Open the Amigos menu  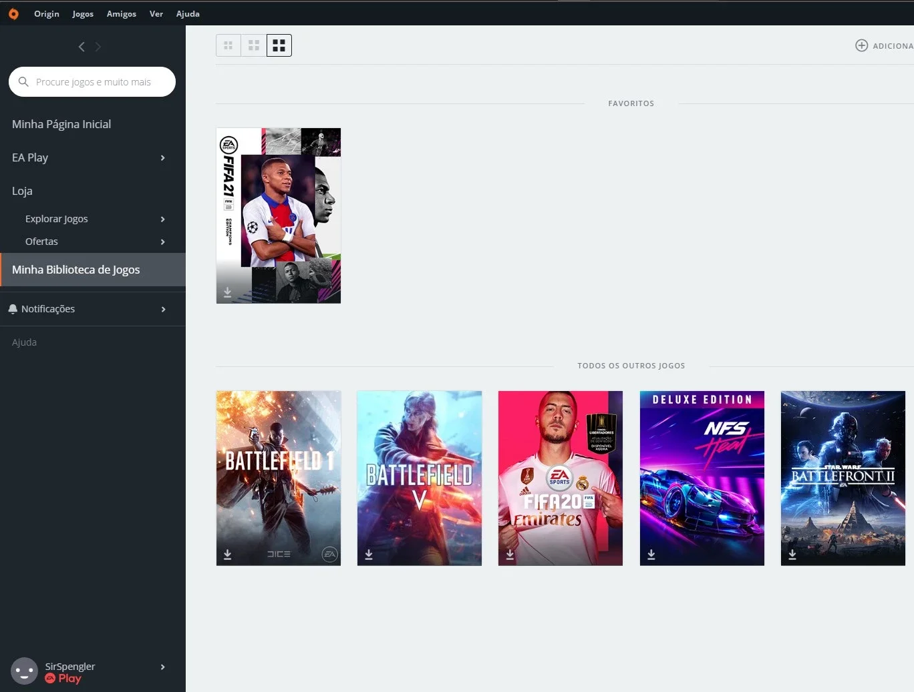point(122,14)
